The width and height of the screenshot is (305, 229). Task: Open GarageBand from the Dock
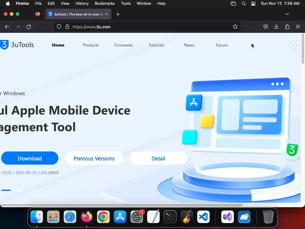coord(187,216)
